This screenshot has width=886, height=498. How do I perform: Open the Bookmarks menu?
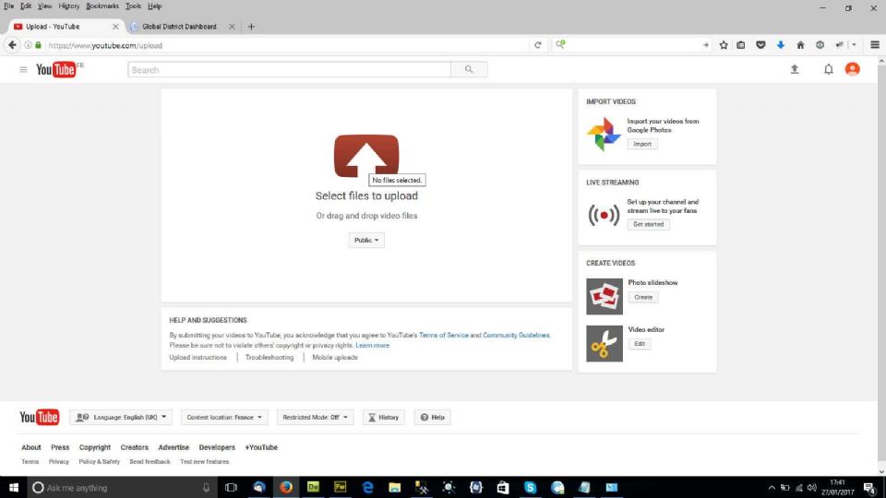(102, 6)
